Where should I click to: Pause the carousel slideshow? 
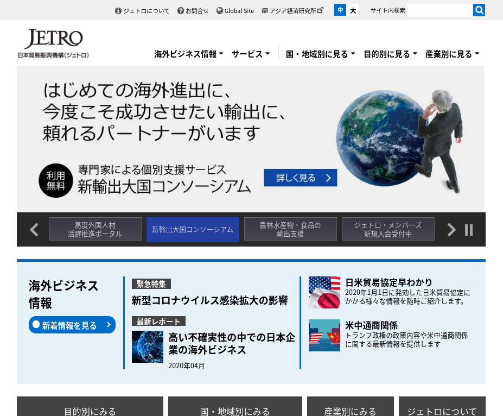(x=469, y=230)
